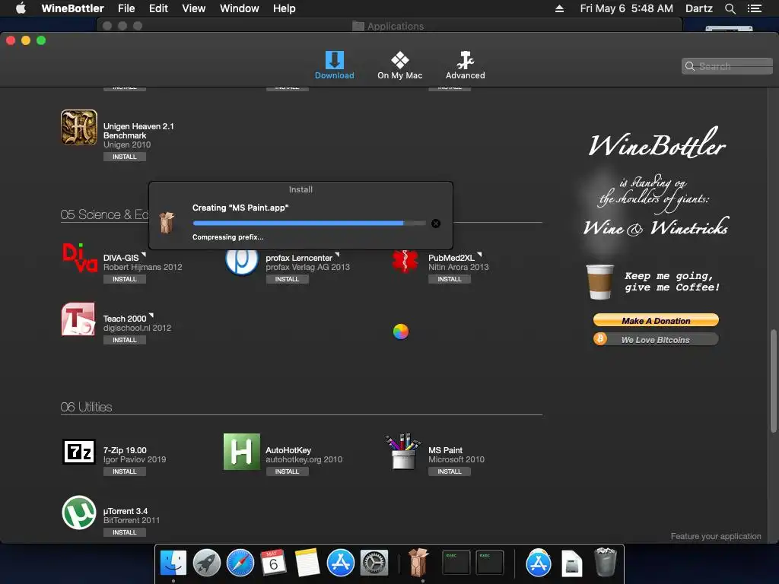Install PubMed2XL
Screen dimensions: 779x584
point(450,279)
